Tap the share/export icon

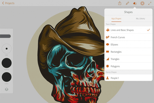[x=120, y=3]
